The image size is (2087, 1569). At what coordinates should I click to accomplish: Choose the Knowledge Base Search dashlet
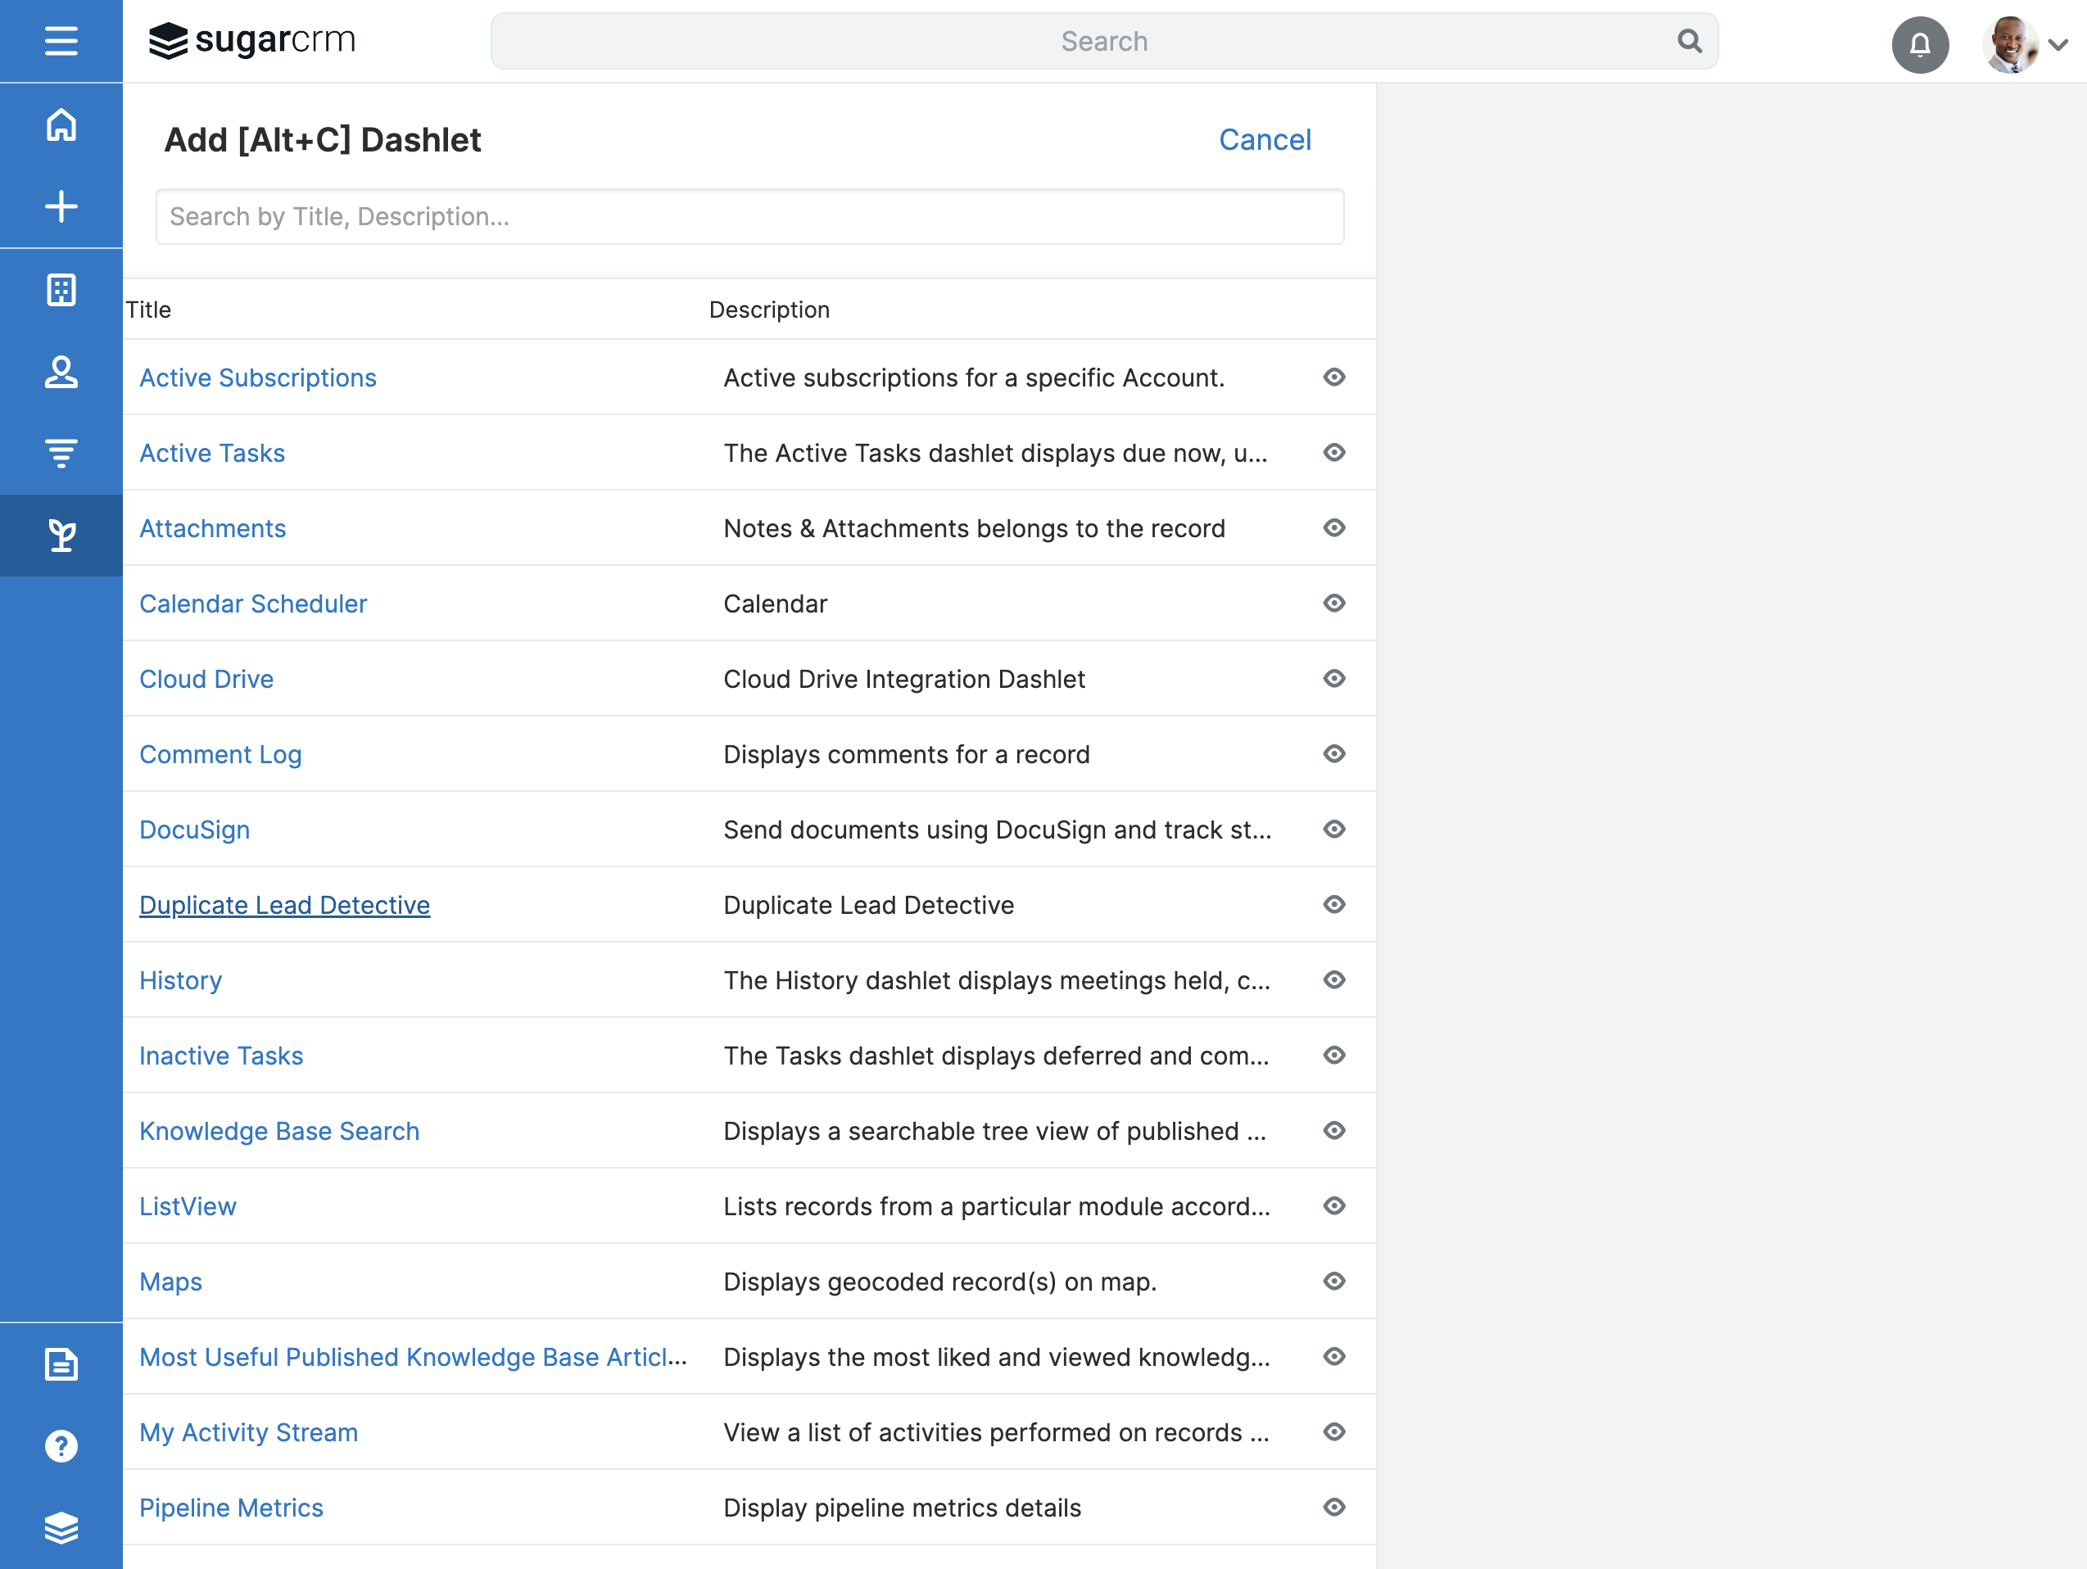(x=279, y=1131)
